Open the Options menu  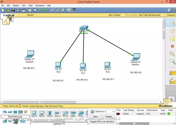click(16, 5)
